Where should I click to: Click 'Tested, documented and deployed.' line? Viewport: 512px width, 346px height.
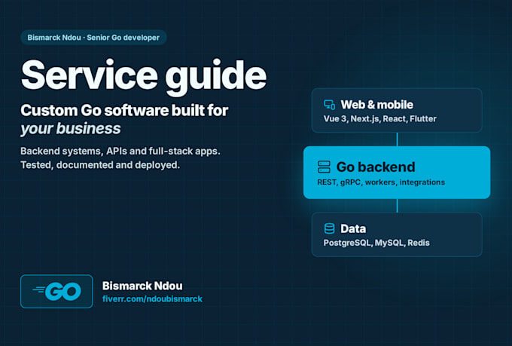pyautogui.click(x=100, y=165)
